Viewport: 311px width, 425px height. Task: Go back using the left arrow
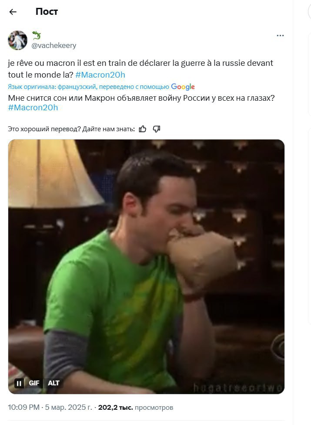[13, 12]
